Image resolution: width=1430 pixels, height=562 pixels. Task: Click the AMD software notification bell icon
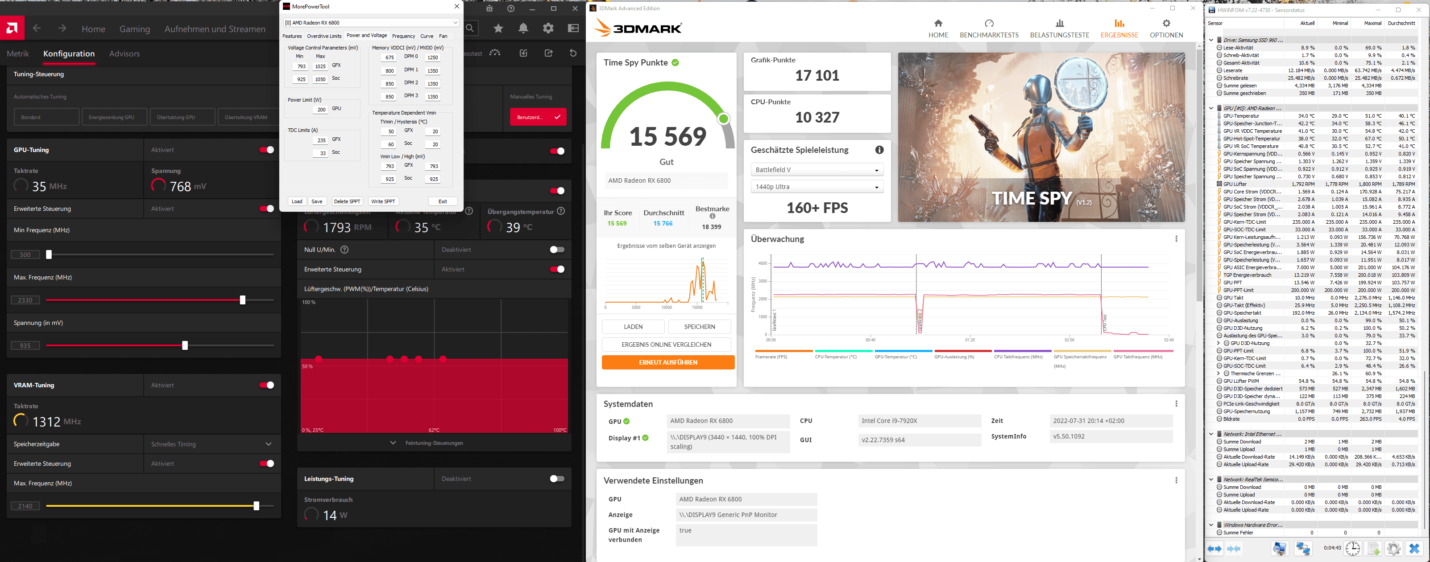coord(523,28)
